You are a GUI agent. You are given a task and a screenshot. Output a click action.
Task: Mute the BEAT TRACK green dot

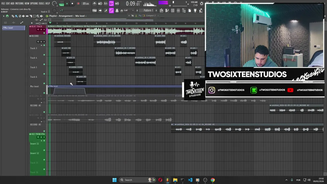[44, 33]
